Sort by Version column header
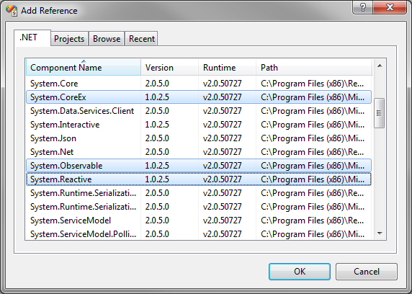Viewport: 412px width, 294px height. click(170, 68)
